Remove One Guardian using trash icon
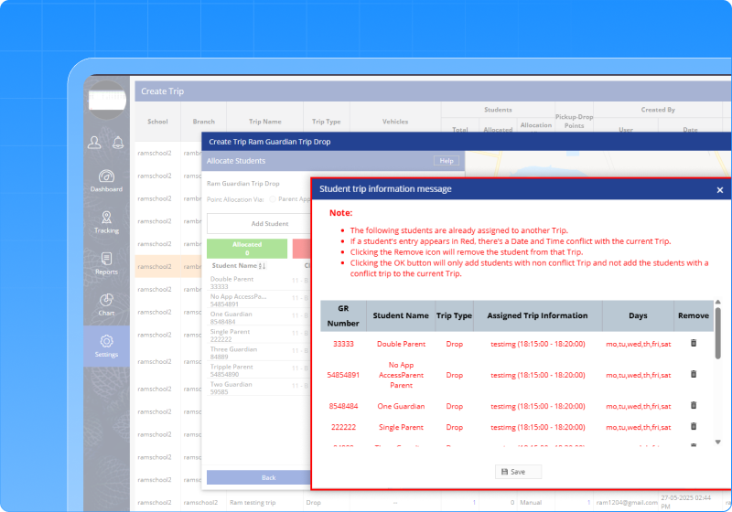This screenshot has width=732, height=512. point(693,405)
